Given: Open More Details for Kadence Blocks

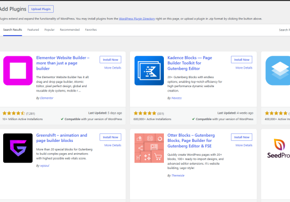Looking at the screenshot, I should click(x=244, y=68).
